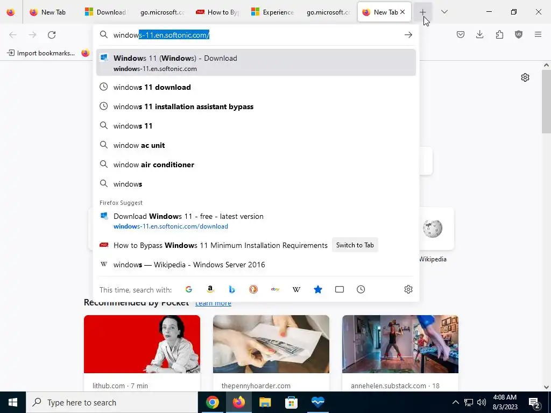Open the Windows Start menu

(13, 402)
